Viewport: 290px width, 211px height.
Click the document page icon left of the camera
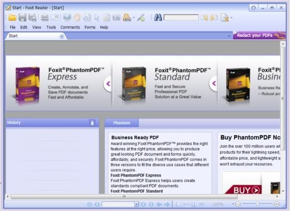tap(107, 17)
